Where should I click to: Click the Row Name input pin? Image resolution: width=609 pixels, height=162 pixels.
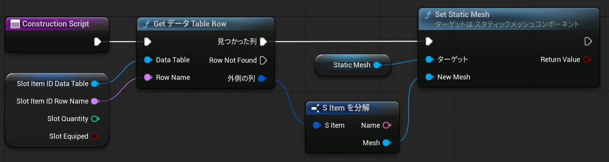coord(148,77)
